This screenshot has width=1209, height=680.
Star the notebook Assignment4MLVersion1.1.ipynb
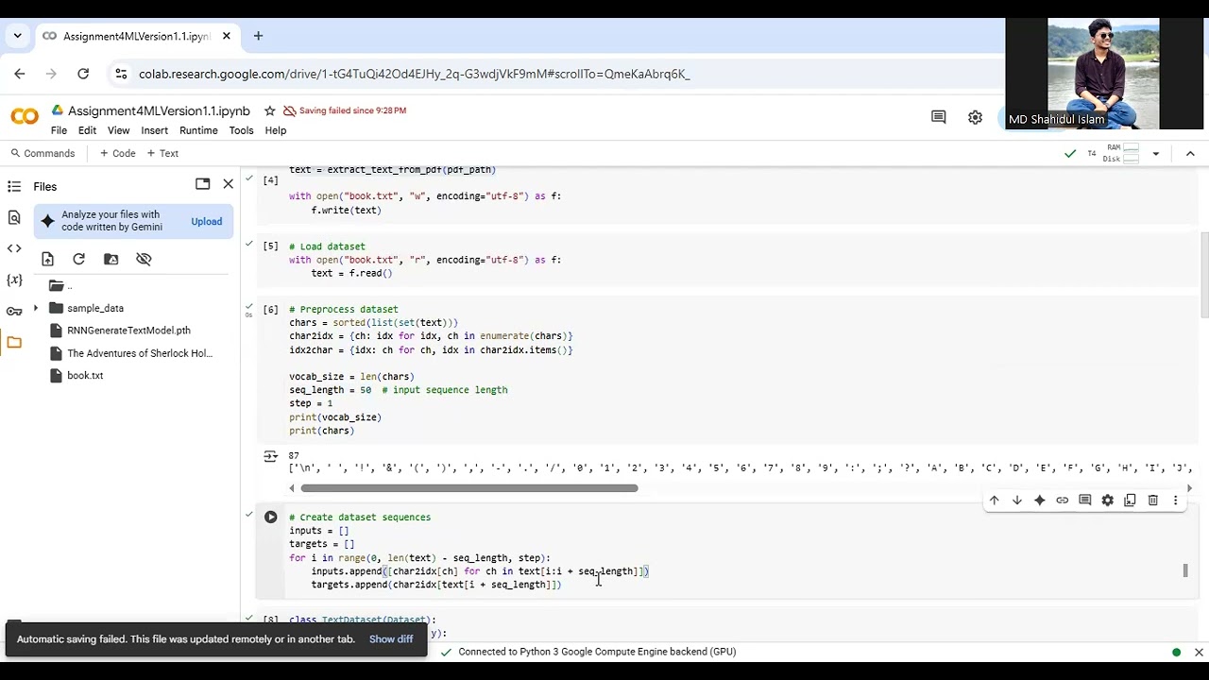point(269,110)
